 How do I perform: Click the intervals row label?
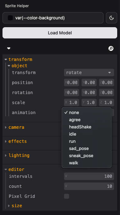coord(21,176)
